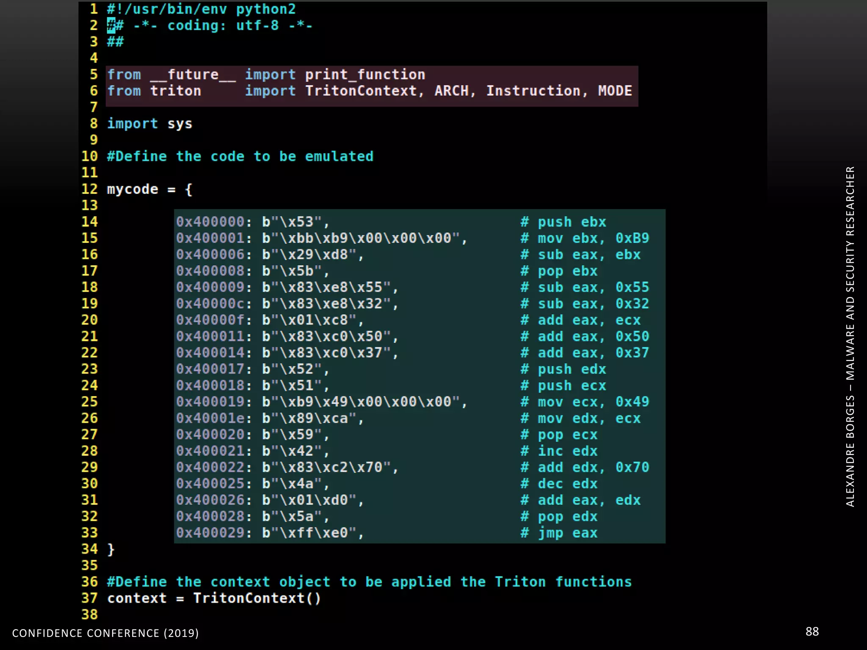Click address 0x400025
This screenshot has width=867, height=650.
point(210,484)
